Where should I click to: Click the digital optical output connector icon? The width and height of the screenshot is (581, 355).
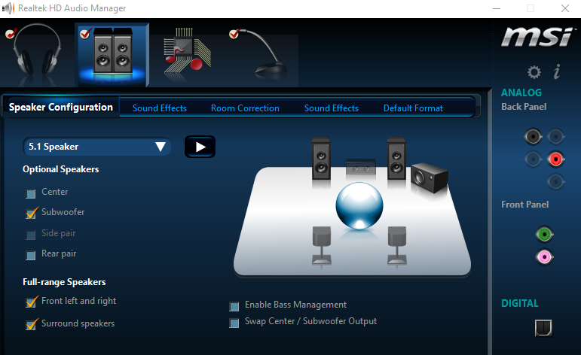tap(543, 328)
